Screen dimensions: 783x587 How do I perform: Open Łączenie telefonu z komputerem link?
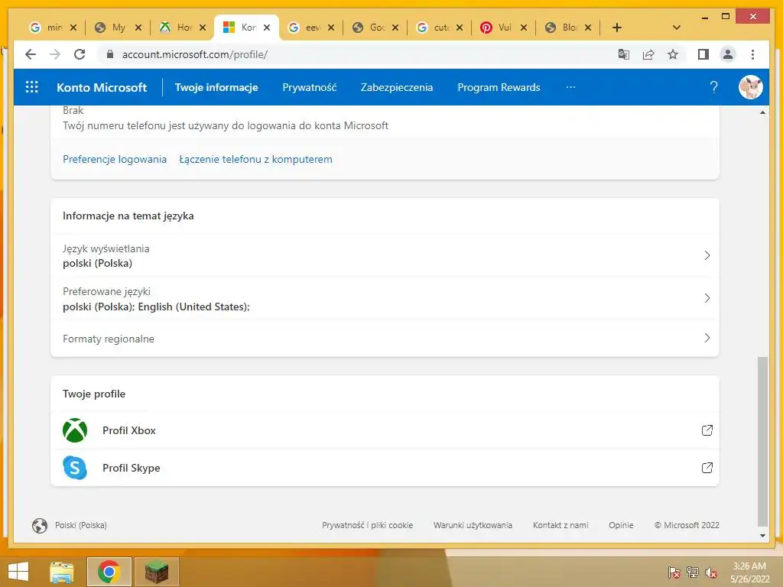[255, 159]
